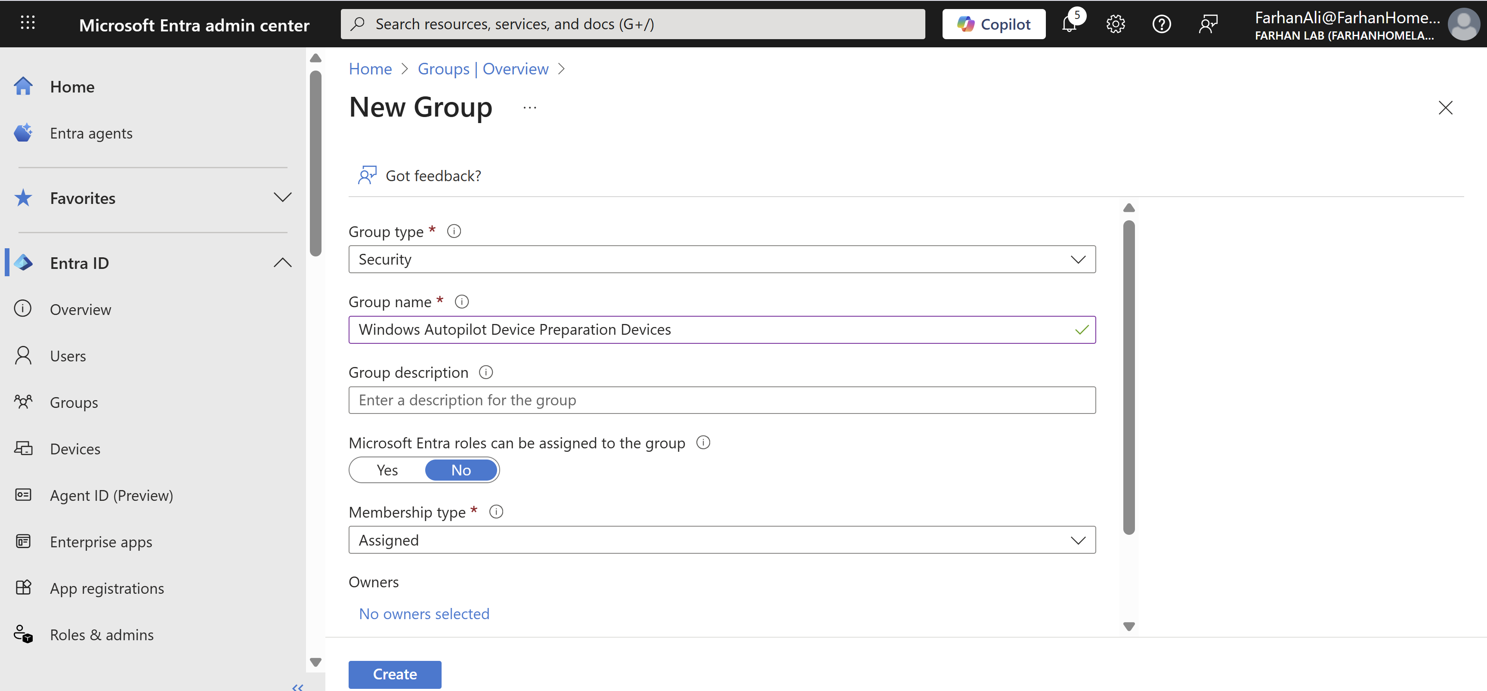1487x691 pixels.
Task: Open Groups in the sidebar
Action: point(74,402)
